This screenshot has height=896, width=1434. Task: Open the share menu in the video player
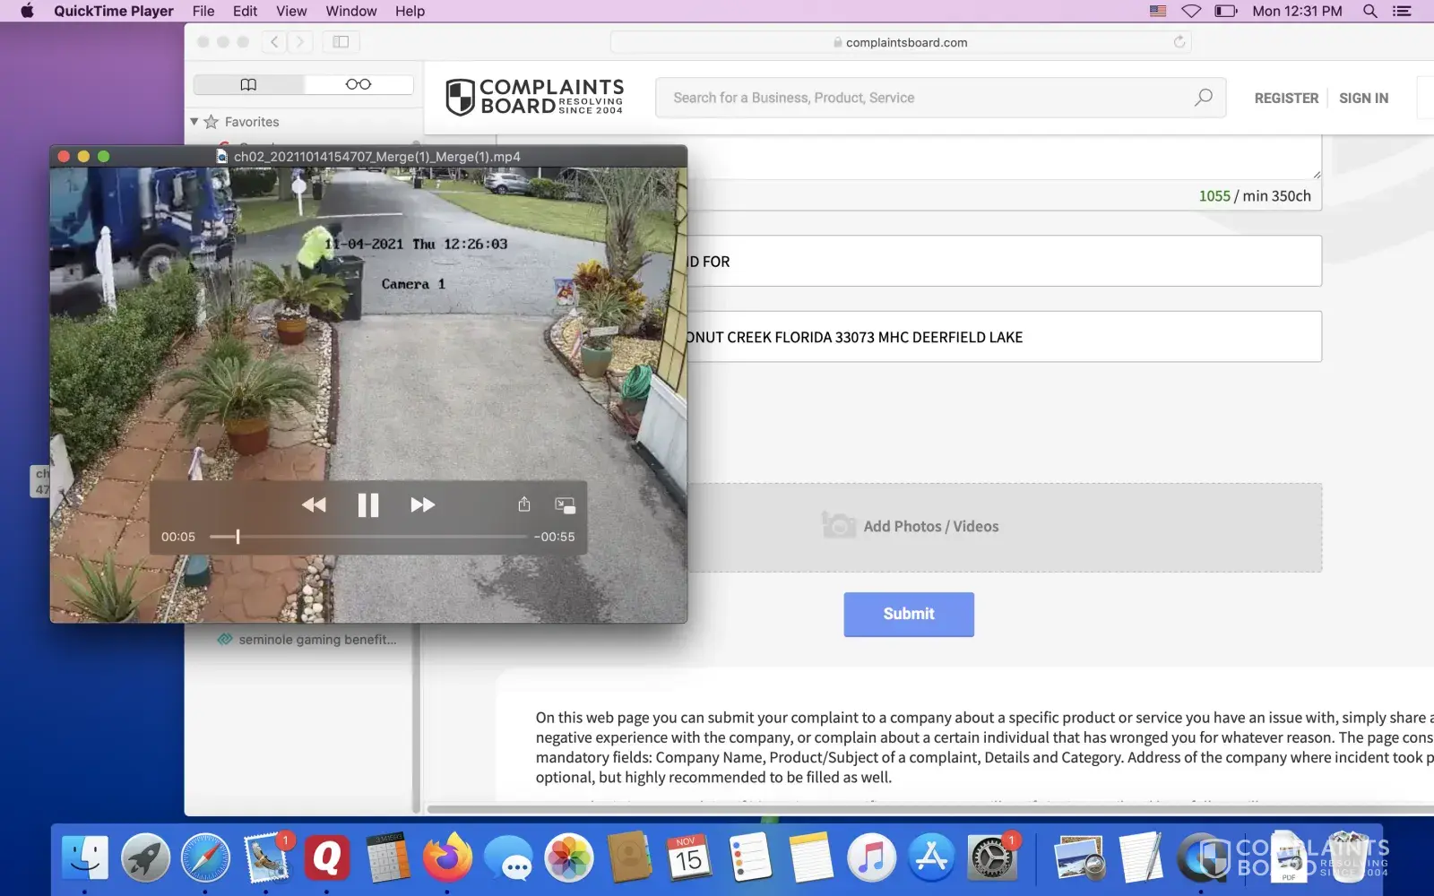pos(524,504)
